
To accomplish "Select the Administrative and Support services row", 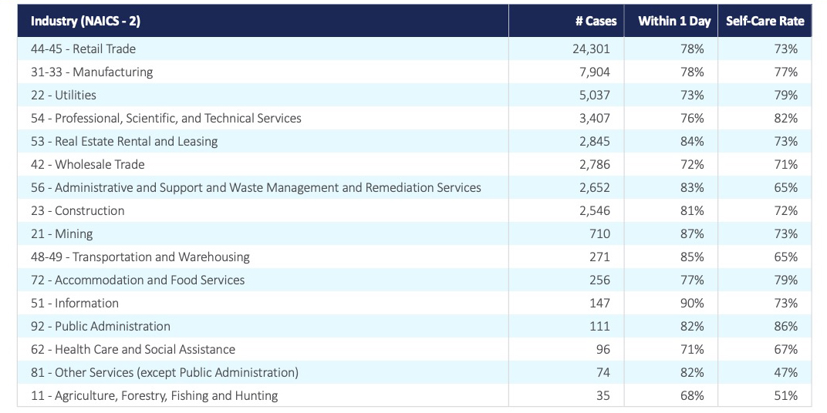I will (255, 187).
